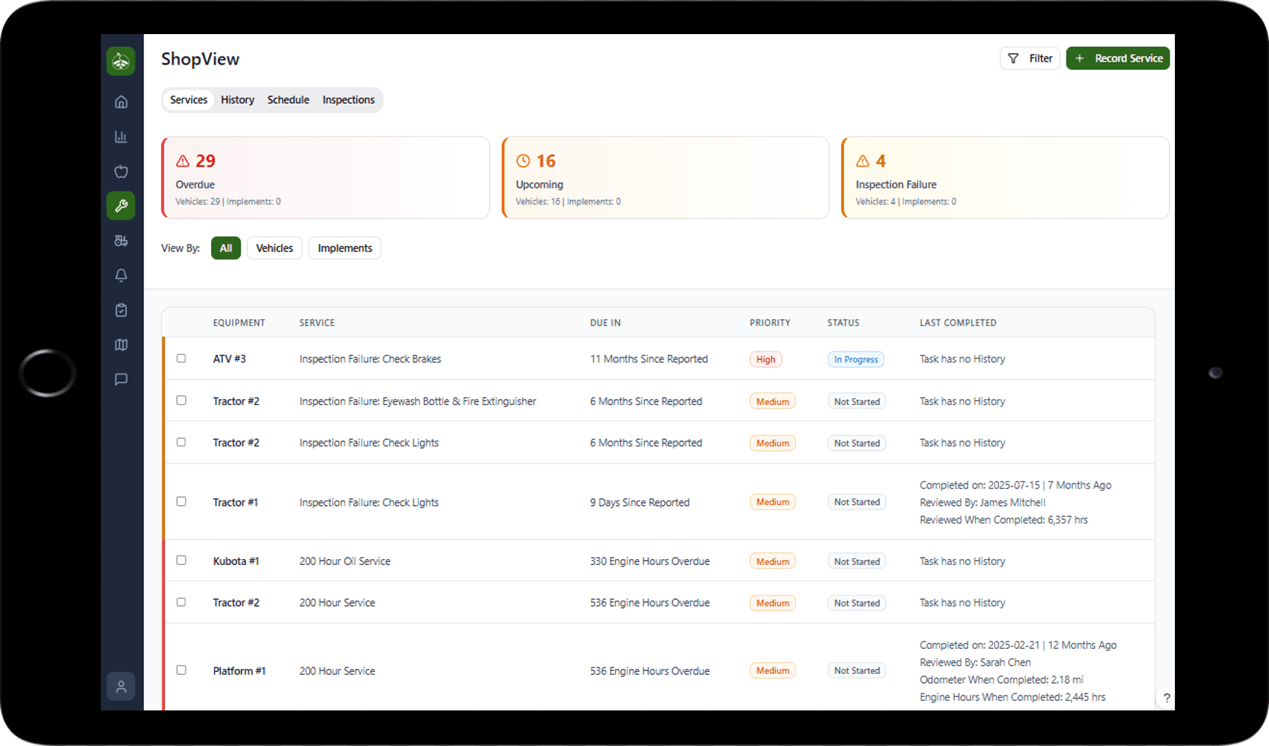1269x746 pixels.
Task: Open the user profile icon at sidebar bottom
Action: (x=121, y=686)
